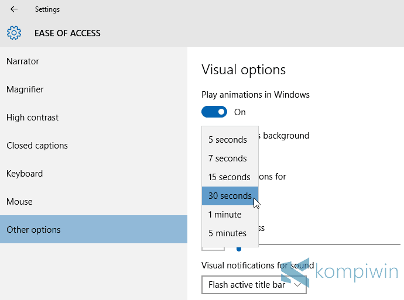The width and height of the screenshot is (404, 300).
Task: Go to Closed captions settings
Action: (x=37, y=146)
